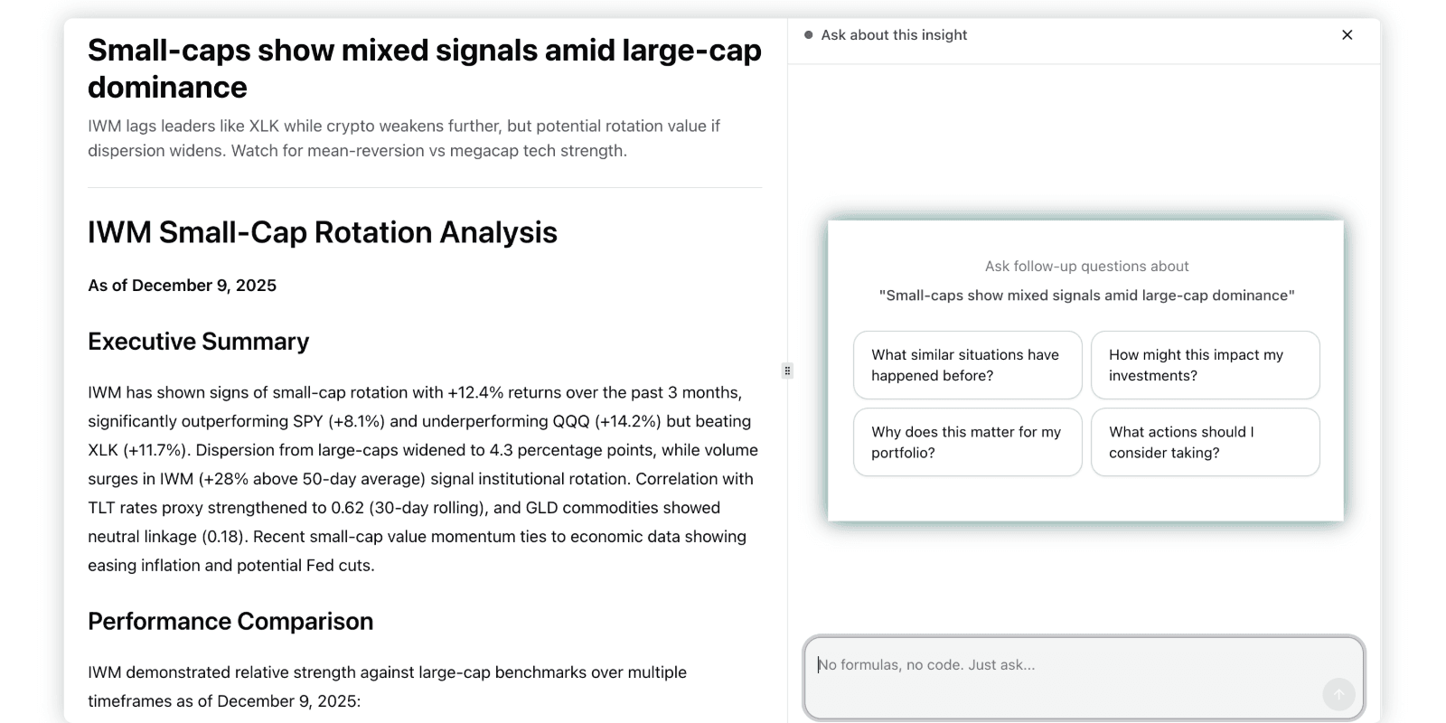Click the article subtitle mentioning IWM and XLK
Image resolution: width=1446 pixels, height=723 pixels.
coord(403,137)
